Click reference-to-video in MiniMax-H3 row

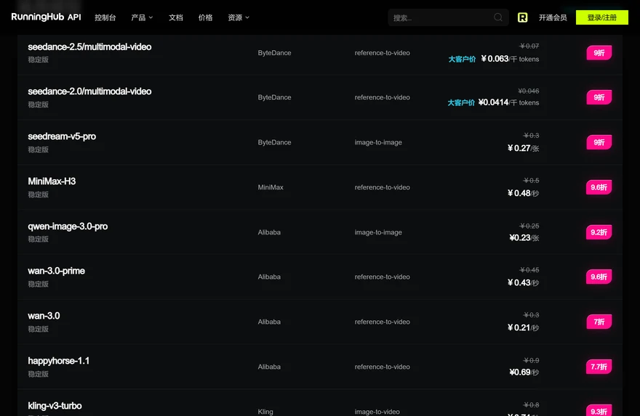click(x=382, y=187)
